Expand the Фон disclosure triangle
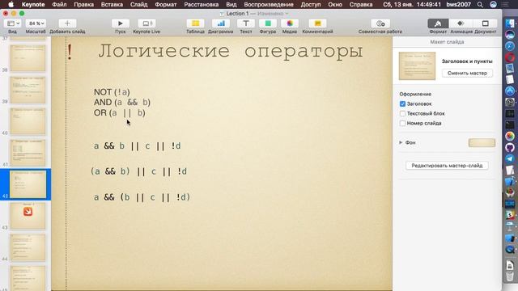 pyautogui.click(x=401, y=142)
